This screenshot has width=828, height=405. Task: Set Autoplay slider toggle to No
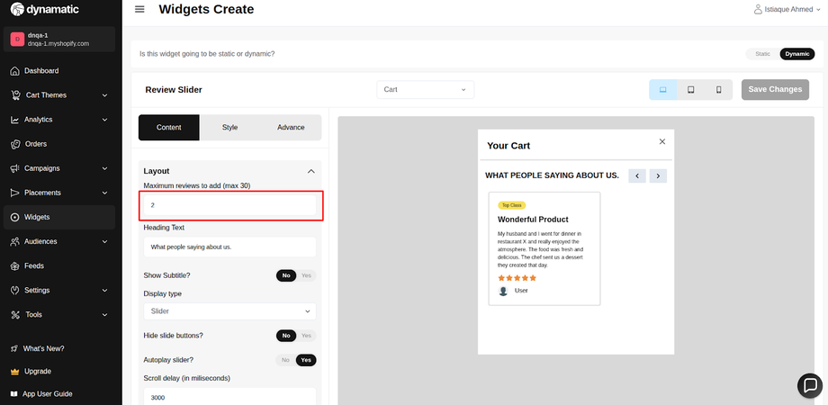(285, 360)
